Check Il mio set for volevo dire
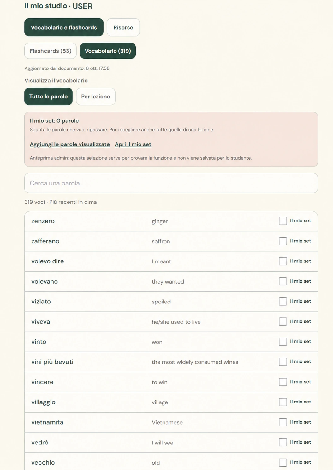The height and width of the screenshot is (470, 333). (x=283, y=261)
